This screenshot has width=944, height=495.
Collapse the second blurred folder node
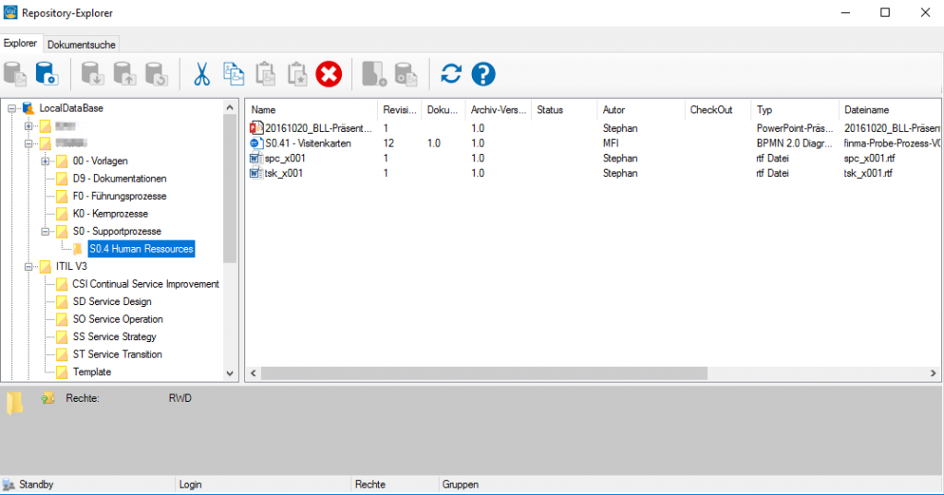coord(29,143)
